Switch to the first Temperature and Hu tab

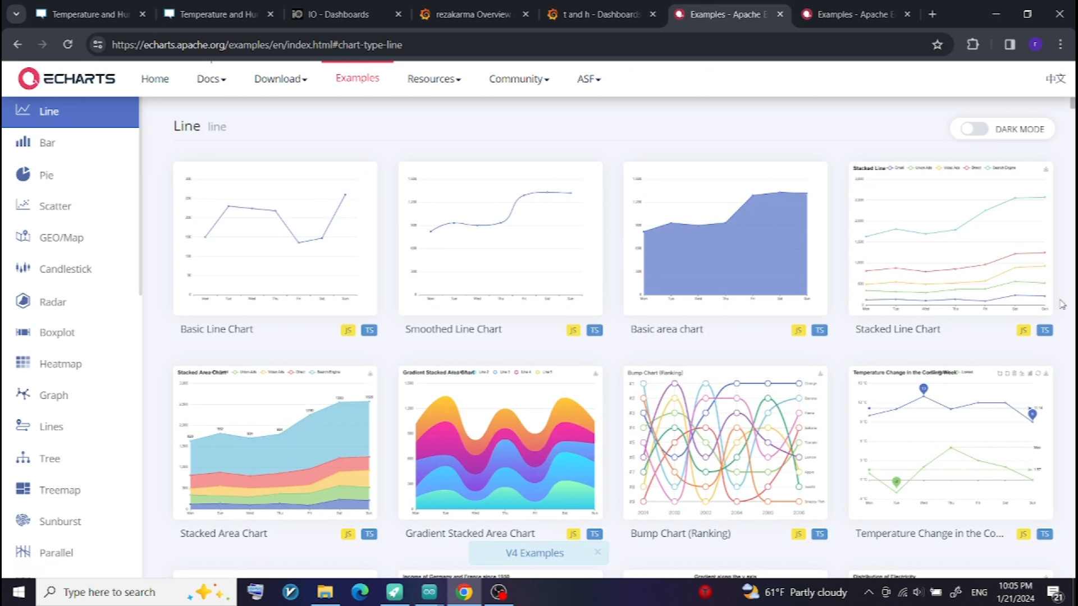tap(91, 14)
